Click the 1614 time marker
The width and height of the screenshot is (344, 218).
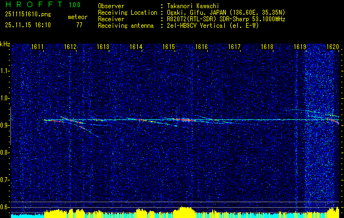136,47
